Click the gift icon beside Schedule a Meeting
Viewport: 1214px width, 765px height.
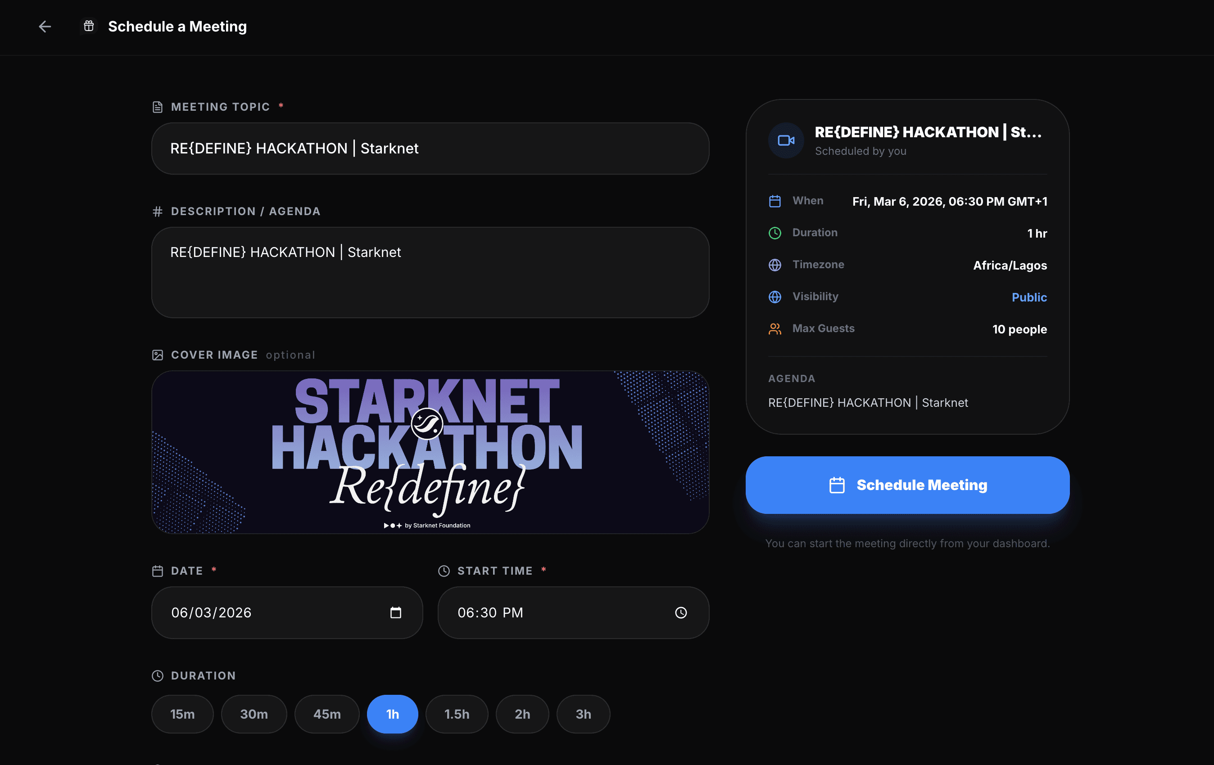(89, 26)
